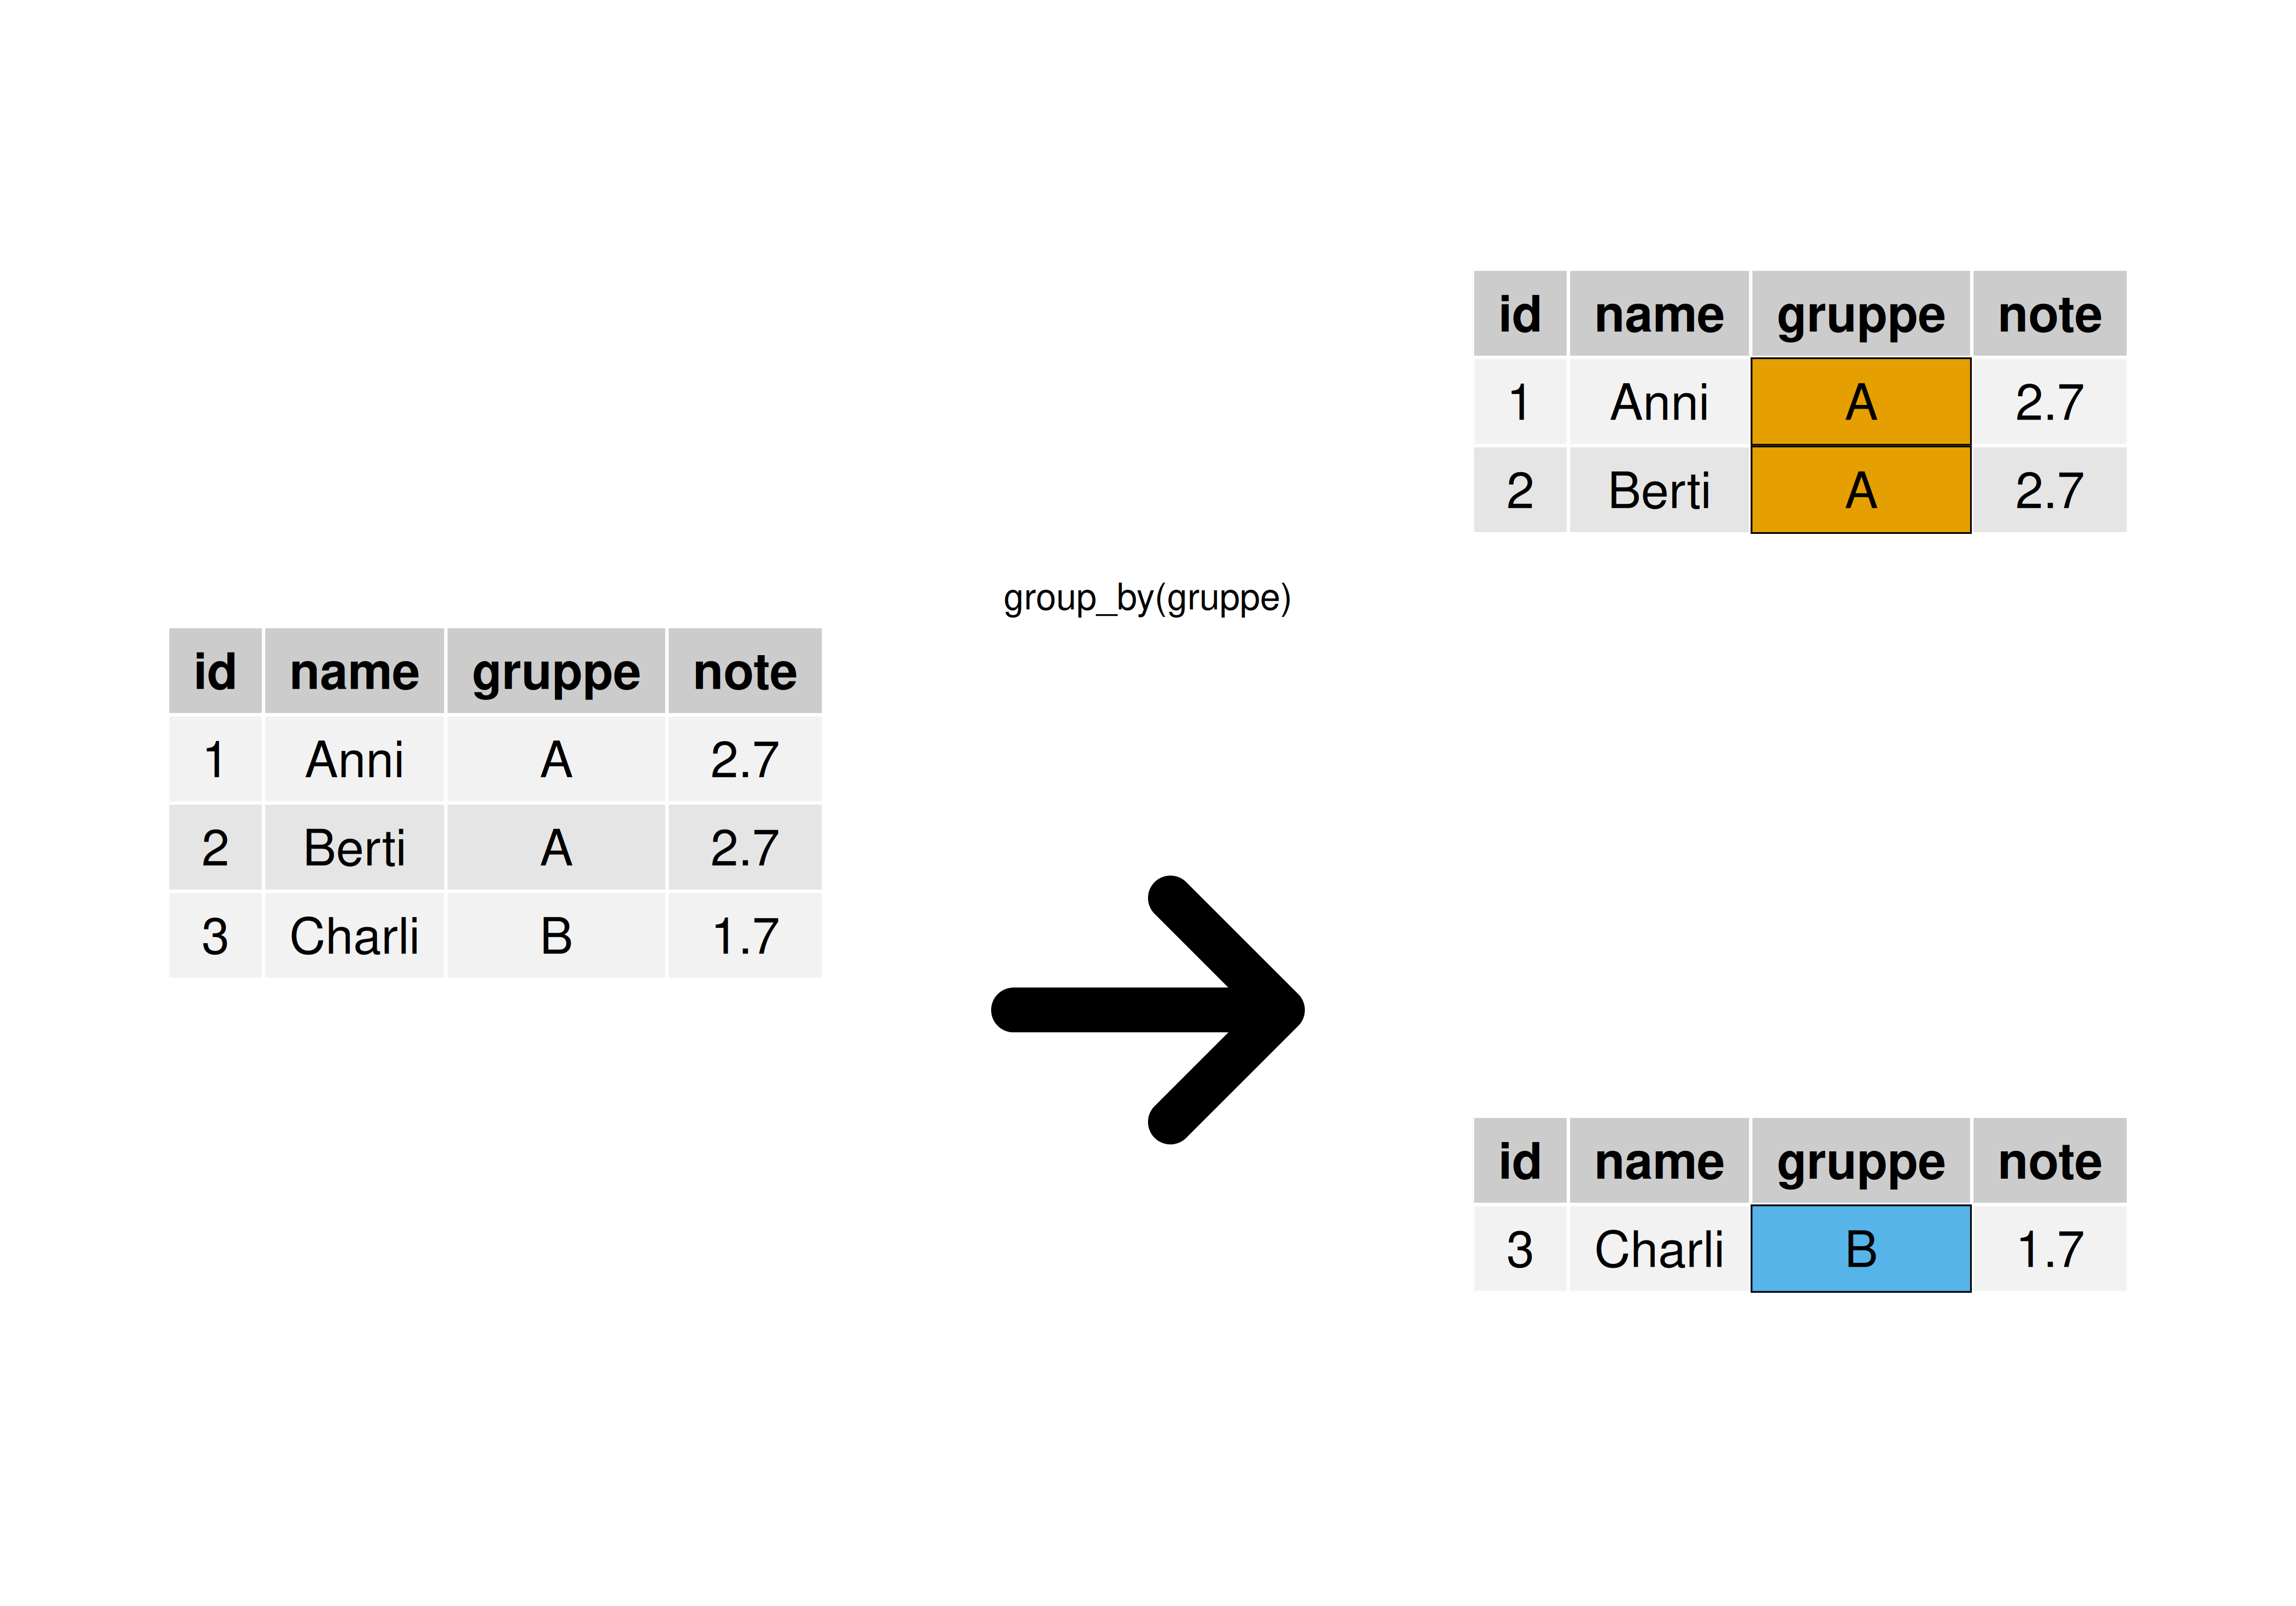Click the blue B cell beside Charli

1860,1248
